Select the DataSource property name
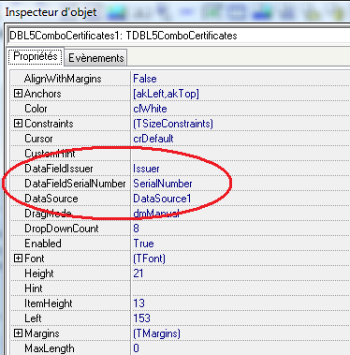This screenshot has width=350, height=355. 51,199
